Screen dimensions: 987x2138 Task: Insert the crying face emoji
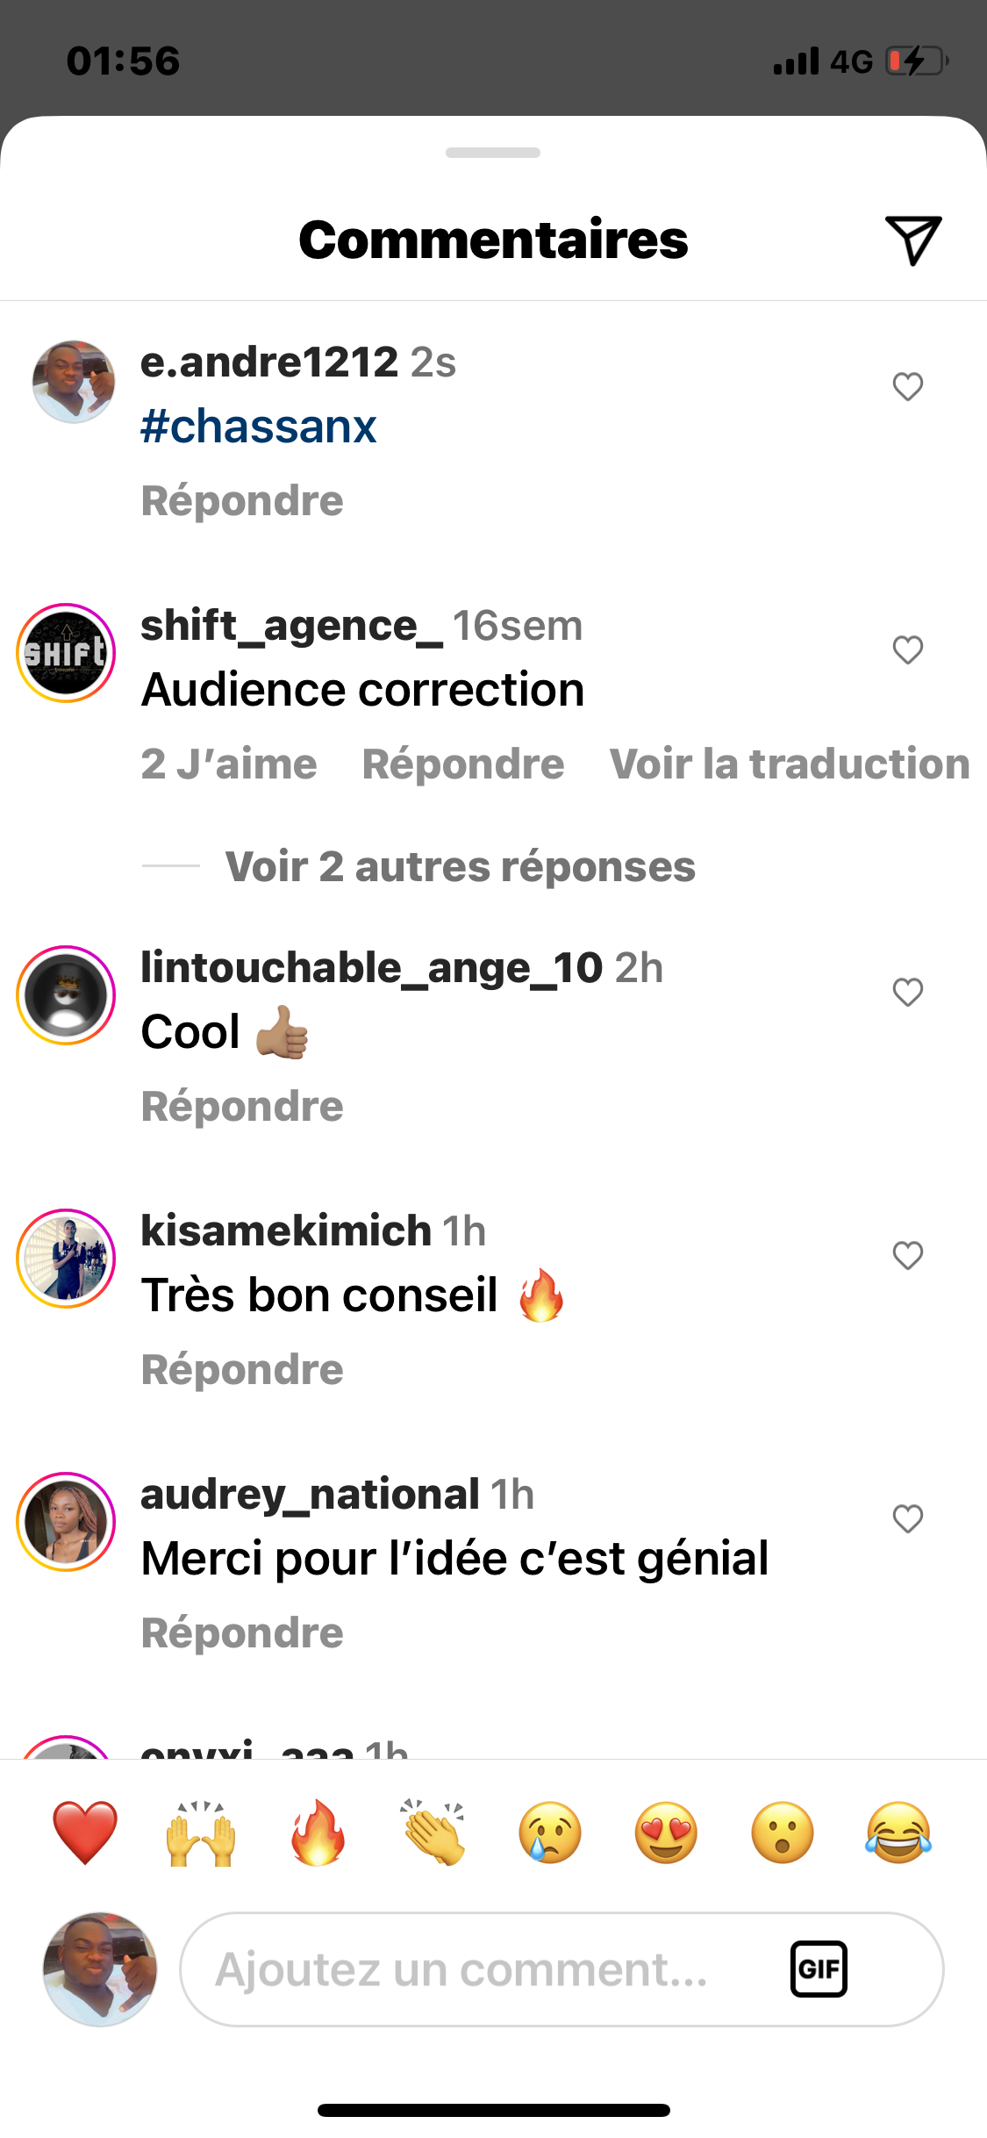550,1833
